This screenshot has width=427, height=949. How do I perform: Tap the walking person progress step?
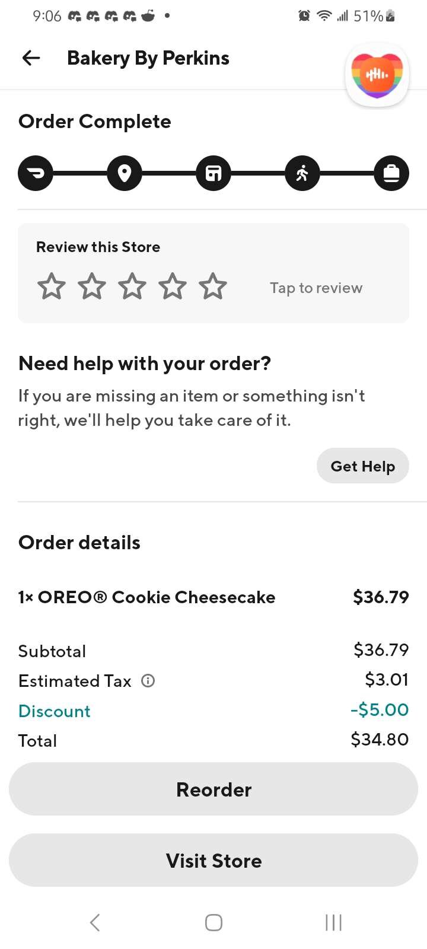[302, 173]
